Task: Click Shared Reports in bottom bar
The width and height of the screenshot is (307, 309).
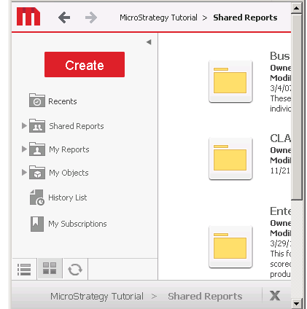Action: click(205, 297)
